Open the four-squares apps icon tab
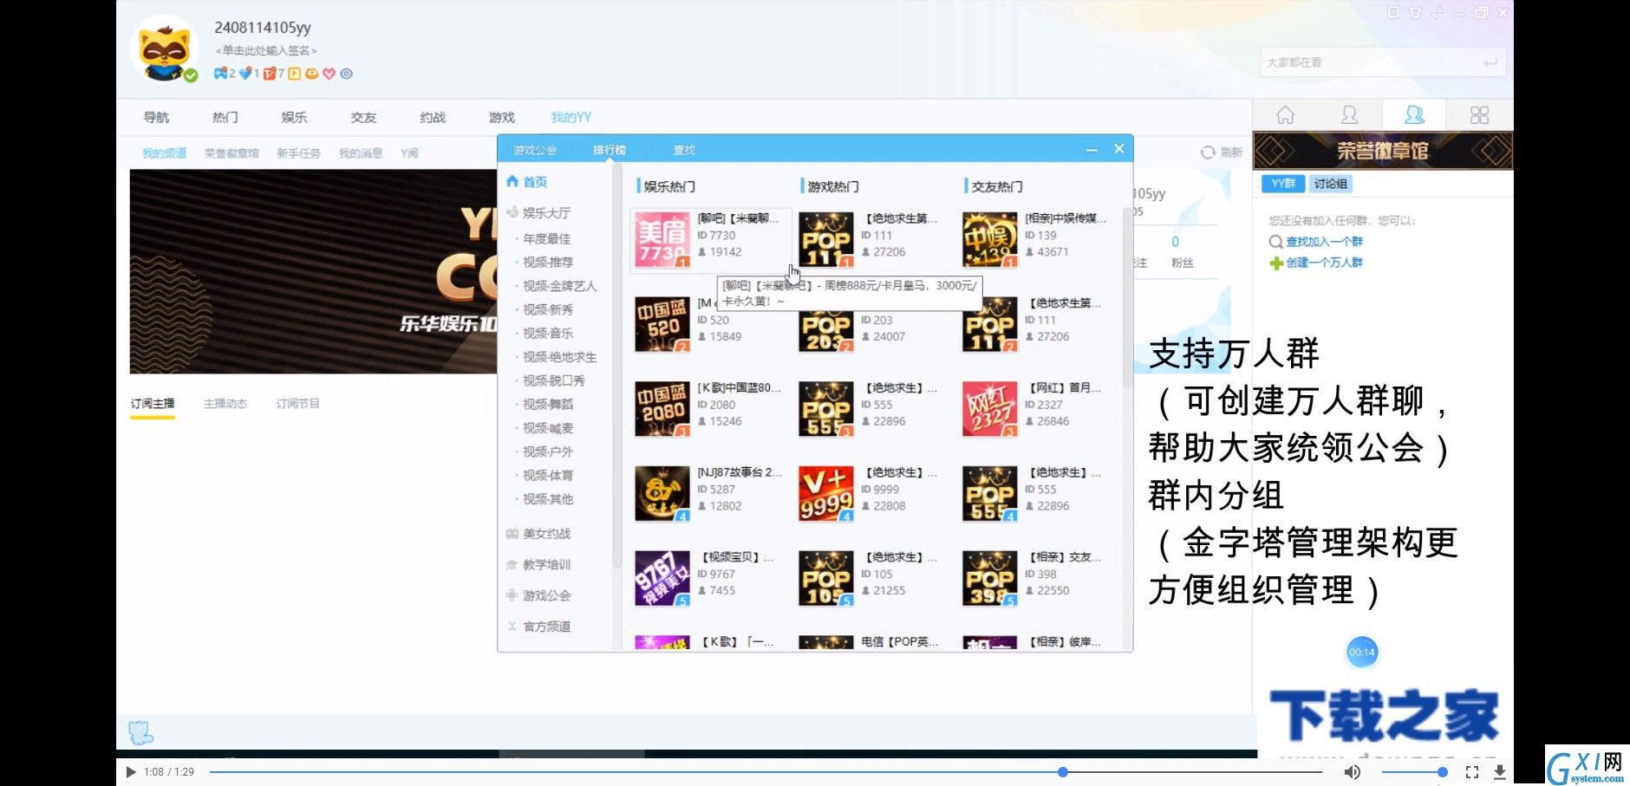Viewport: 1630px width, 786px height. pyautogui.click(x=1479, y=115)
